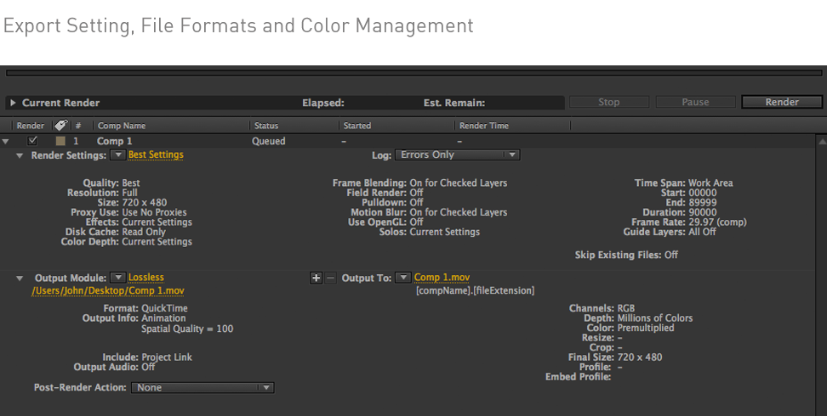The height and width of the screenshot is (416, 827).
Task: Click the Elapsed label
Action: click(323, 103)
